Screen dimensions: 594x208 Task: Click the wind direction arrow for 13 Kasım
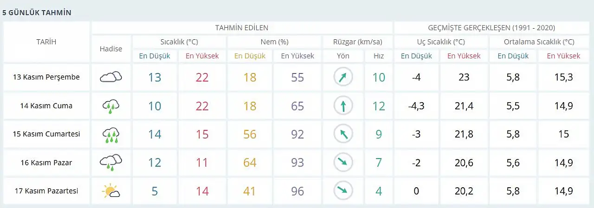[x=343, y=77]
